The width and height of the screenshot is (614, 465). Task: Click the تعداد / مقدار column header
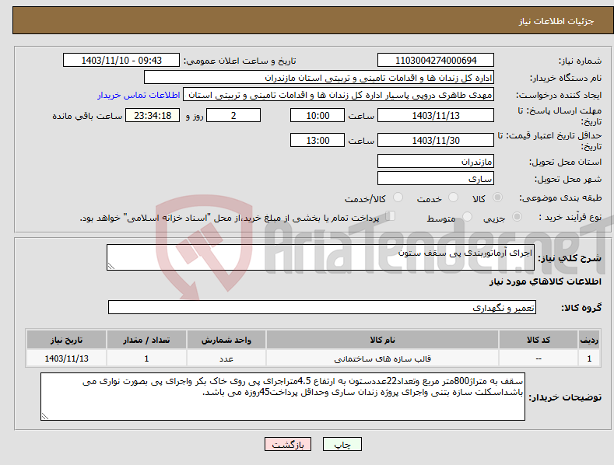146,340
